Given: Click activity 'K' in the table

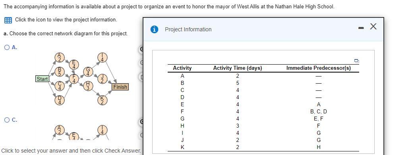Looking at the screenshot, I should click(182, 147).
